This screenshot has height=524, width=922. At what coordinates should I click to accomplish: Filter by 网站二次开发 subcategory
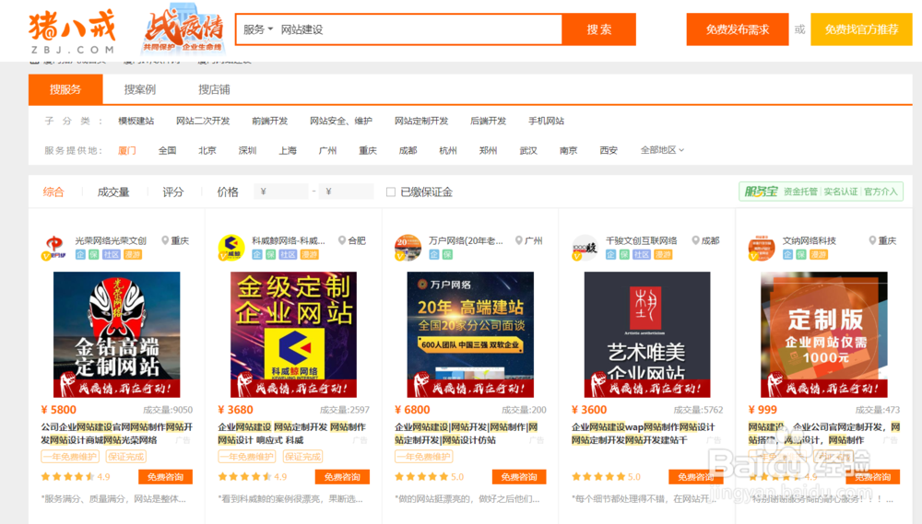[203, 121]
